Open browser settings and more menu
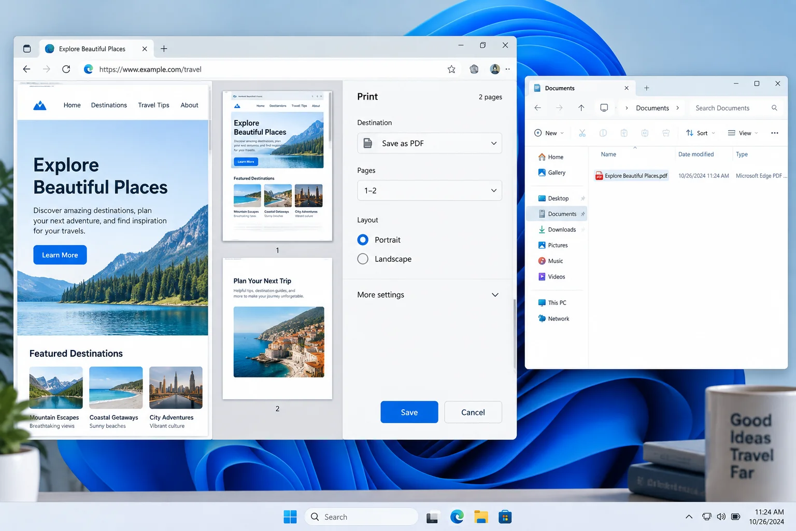The width and height of the screenshot is (796, 531). [508, 69]
